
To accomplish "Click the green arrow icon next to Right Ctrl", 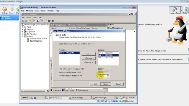I will pos(126,101).
